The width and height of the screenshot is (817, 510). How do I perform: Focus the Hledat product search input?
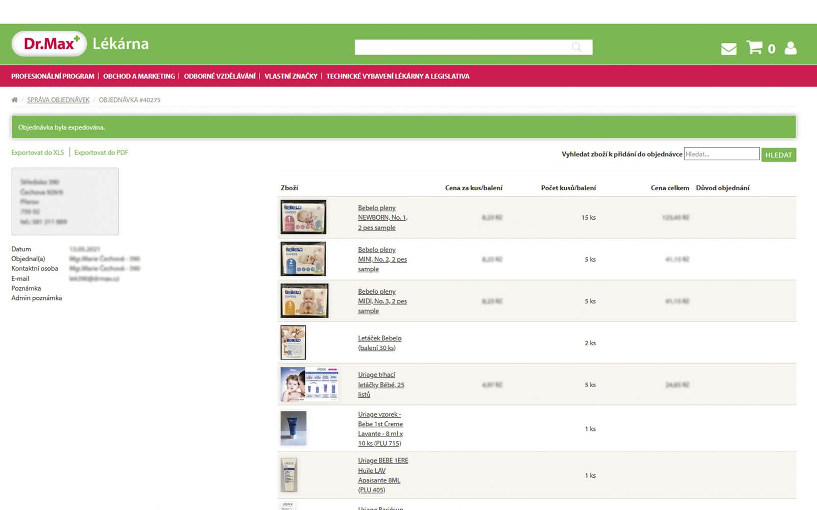pos(722,154)
